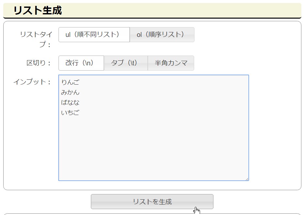Focus the インプット text area

[154, 128]
